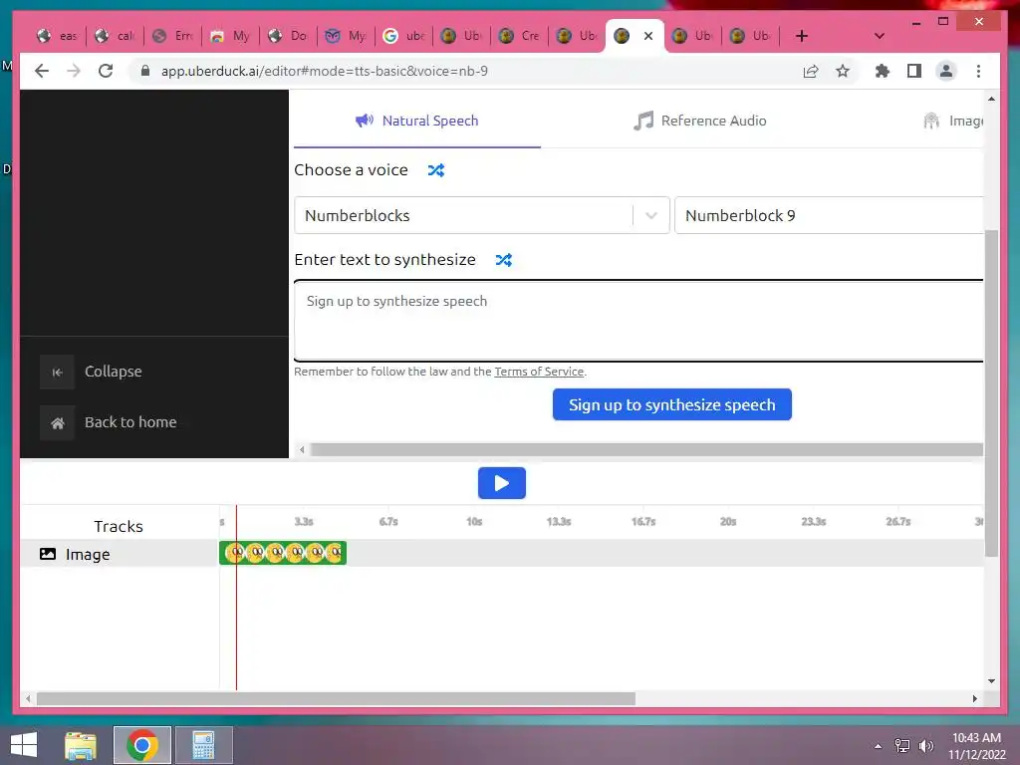1020x765 pixels.
Task: Switch to the Google 'ube' tab
Action: [404, 36]
